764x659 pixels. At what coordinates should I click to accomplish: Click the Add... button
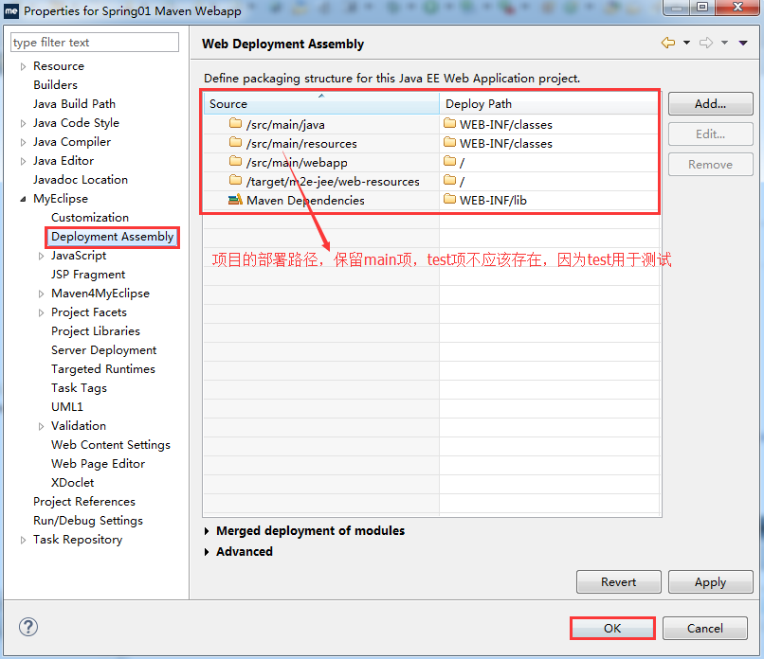(x=710, y=103)
